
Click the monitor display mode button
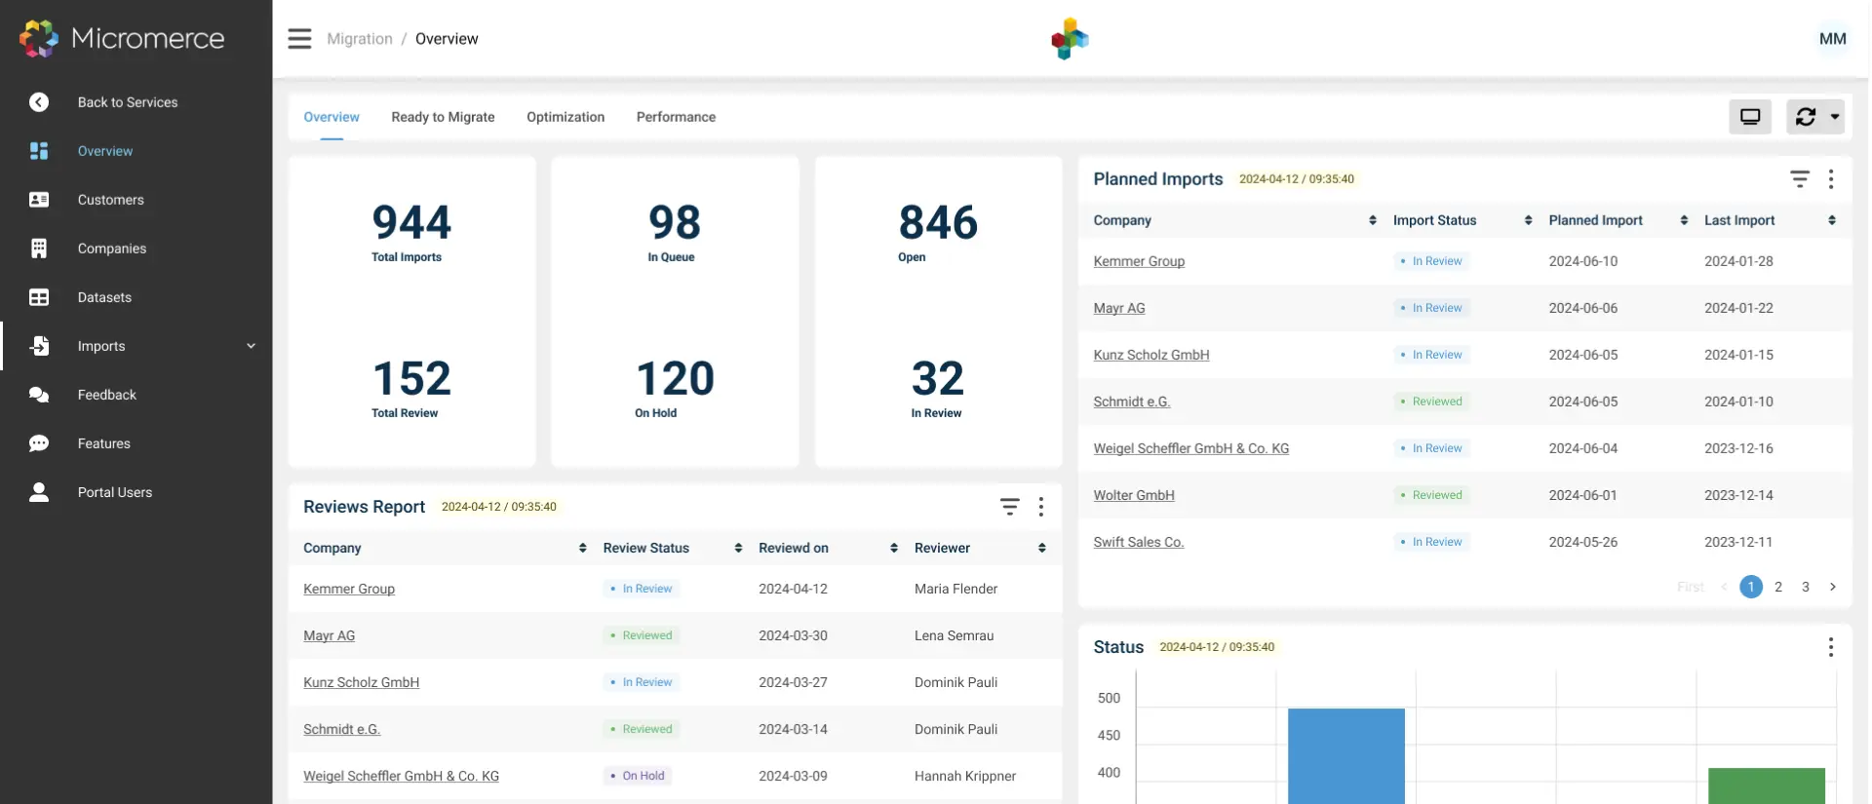[x=1750, y=117]
